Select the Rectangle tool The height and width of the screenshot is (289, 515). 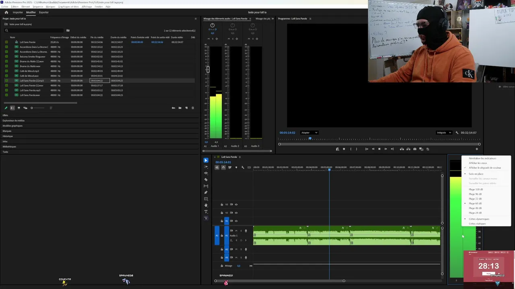click(206, 199)
